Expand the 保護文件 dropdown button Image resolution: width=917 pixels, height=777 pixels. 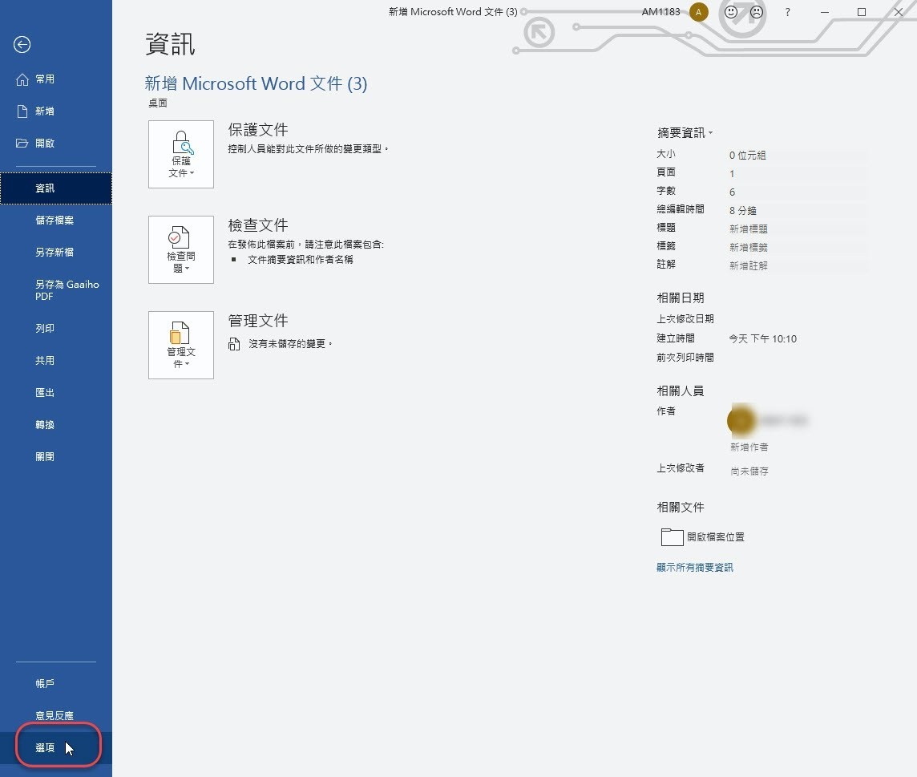(180, 155)
